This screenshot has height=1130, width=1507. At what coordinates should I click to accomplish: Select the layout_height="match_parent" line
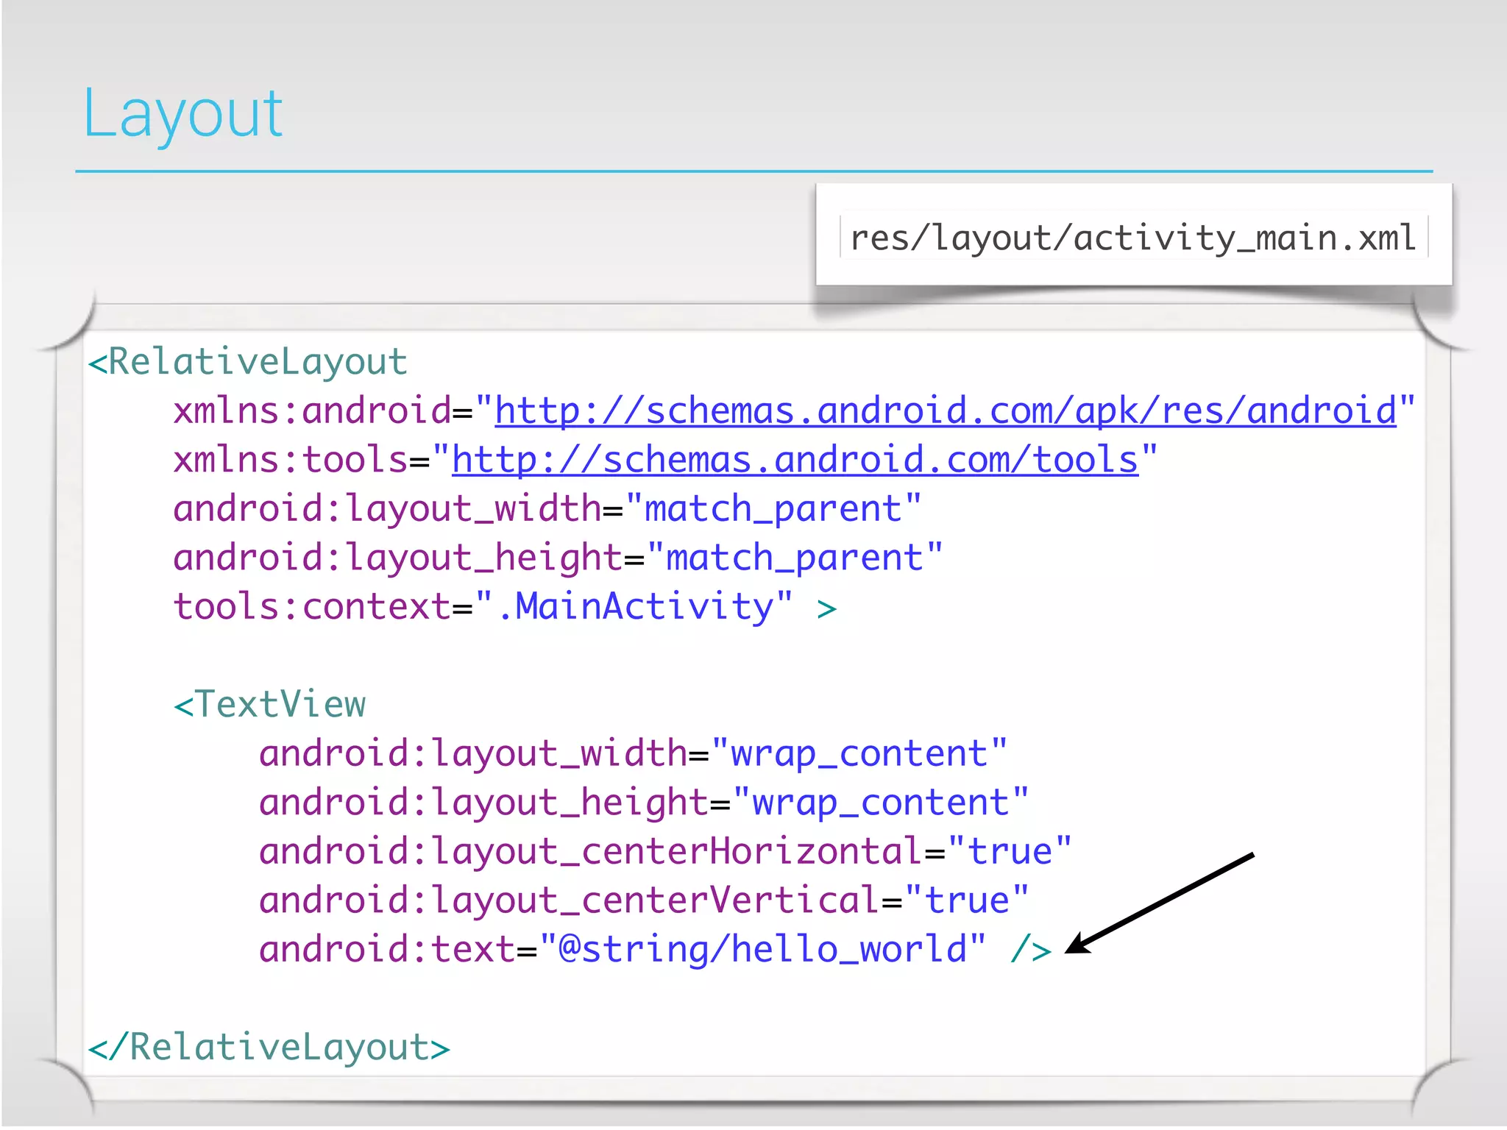(558, 558)
